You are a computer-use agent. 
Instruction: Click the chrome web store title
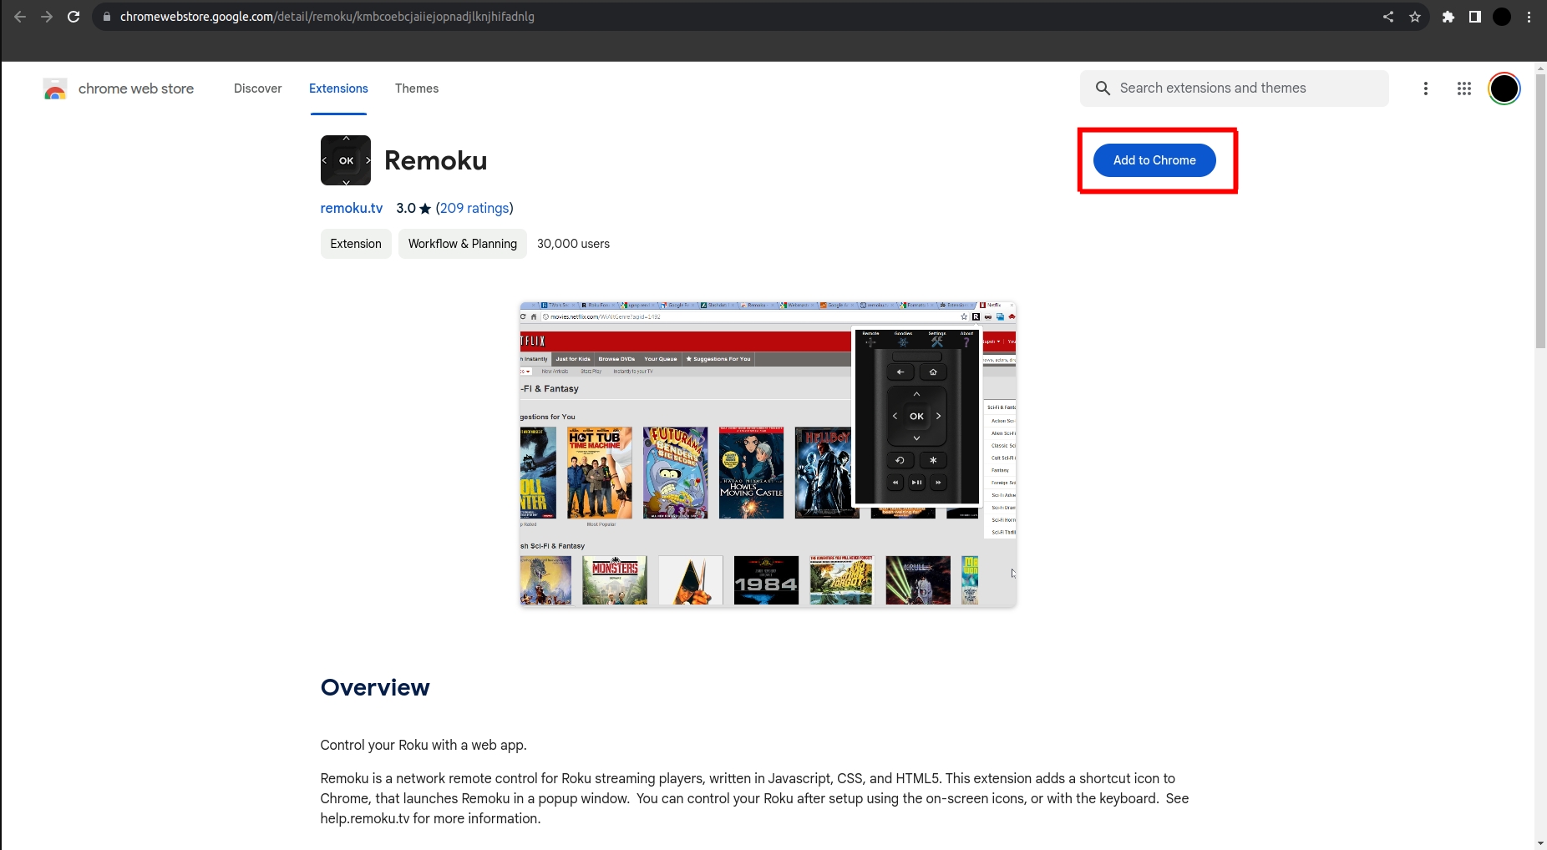click(x=136, y=89)
